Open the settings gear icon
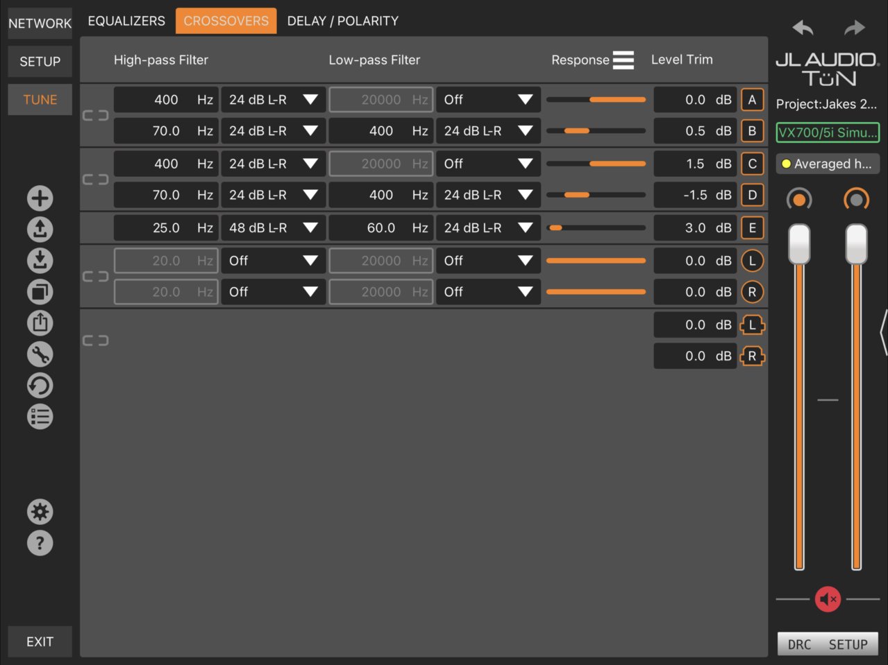 coord(40,512)
